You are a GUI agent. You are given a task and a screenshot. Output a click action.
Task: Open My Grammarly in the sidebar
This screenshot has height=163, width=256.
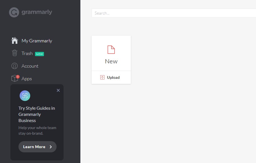pos(37,41)
